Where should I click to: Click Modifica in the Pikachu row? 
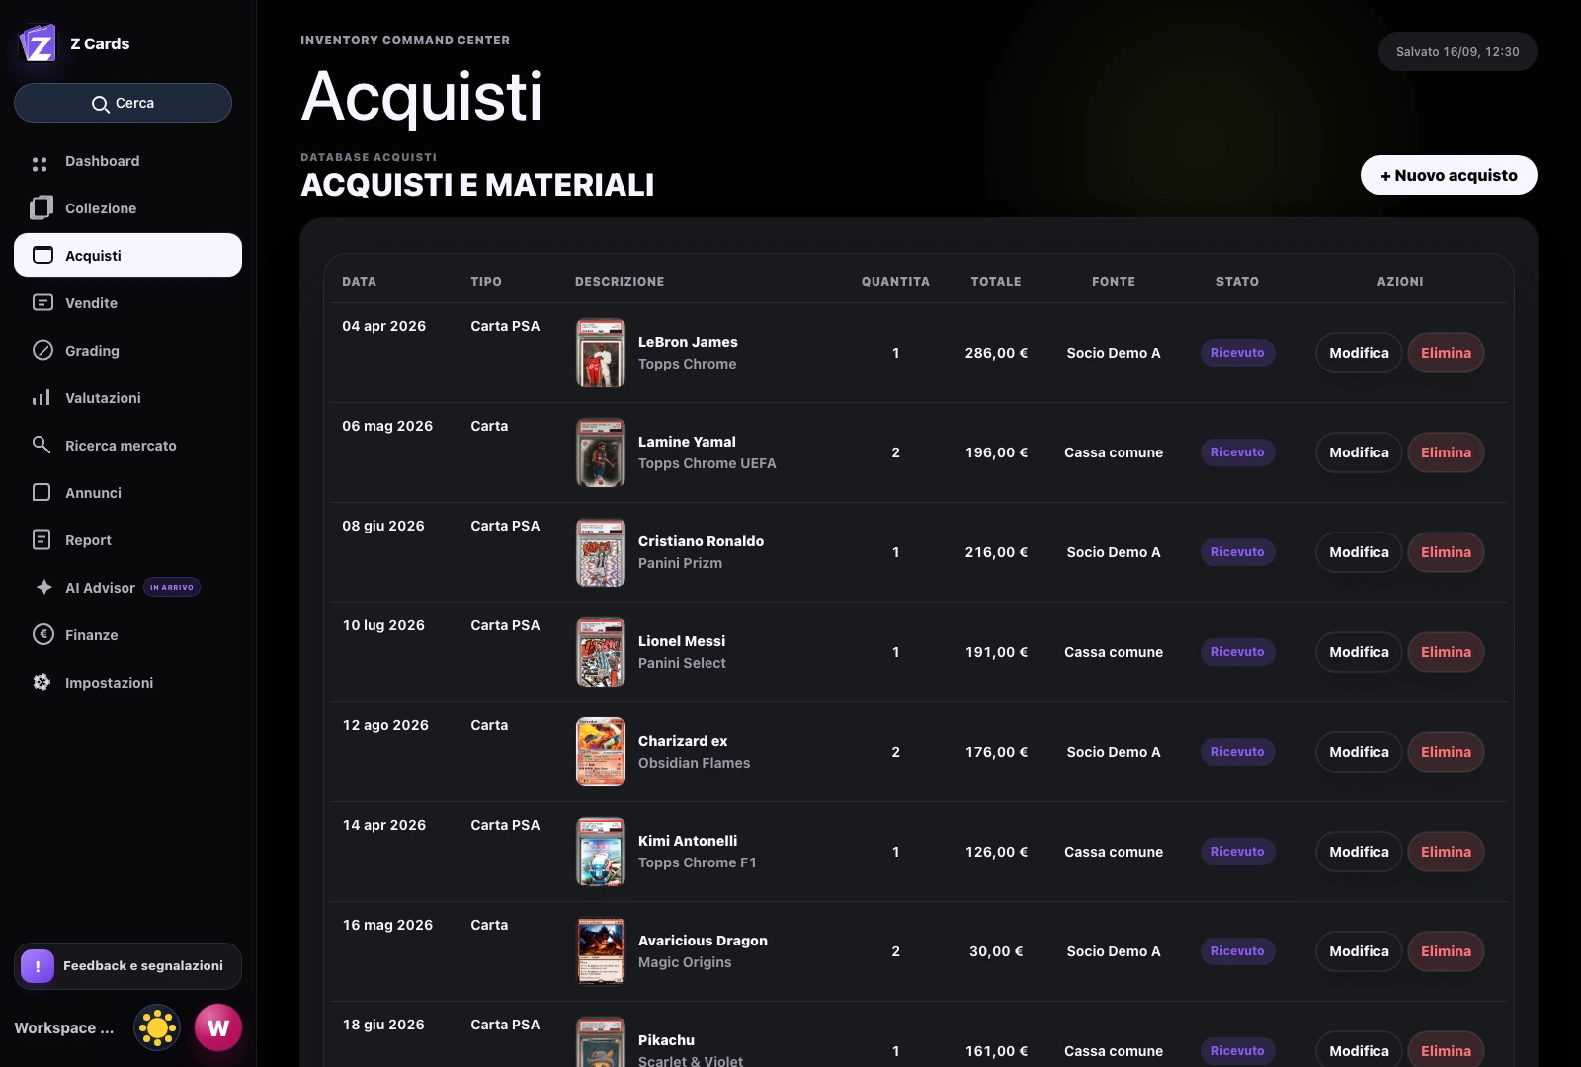pyautogui.click(x=1359, y=1050)
